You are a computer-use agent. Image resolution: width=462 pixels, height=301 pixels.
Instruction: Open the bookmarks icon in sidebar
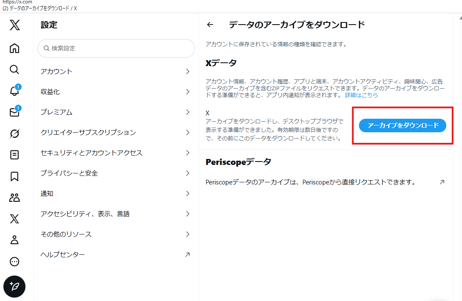click(14, 176)
